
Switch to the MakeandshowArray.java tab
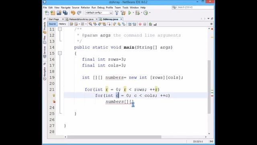(81, 19)
